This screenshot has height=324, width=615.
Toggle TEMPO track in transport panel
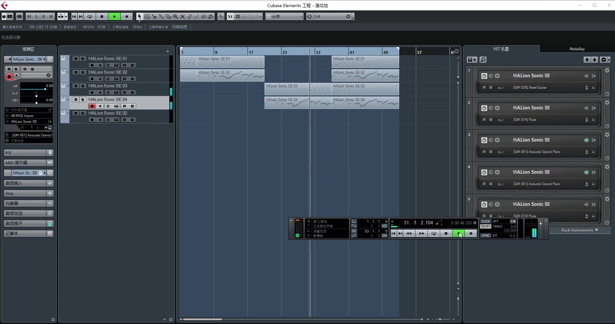click(x=486, y=227)
